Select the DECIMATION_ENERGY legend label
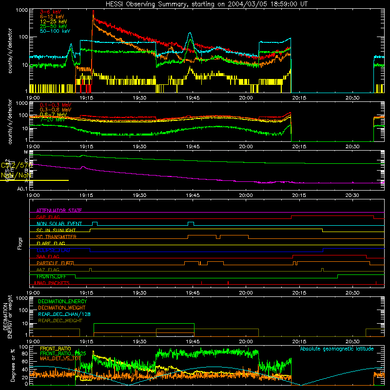 tap(62, 301)
